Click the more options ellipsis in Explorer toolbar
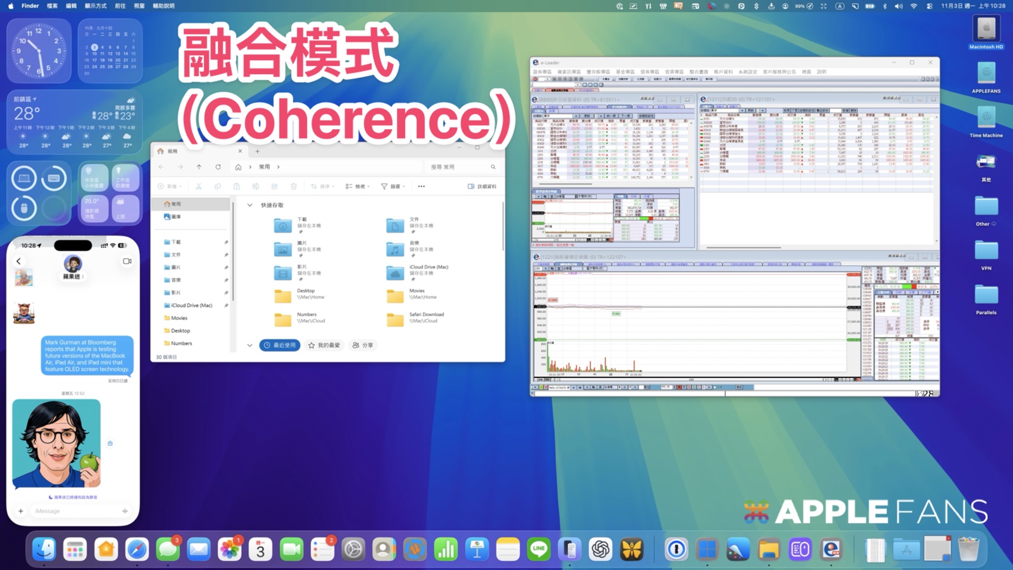The width and height of the screenshot is (1013, 570). pos(421,186)
